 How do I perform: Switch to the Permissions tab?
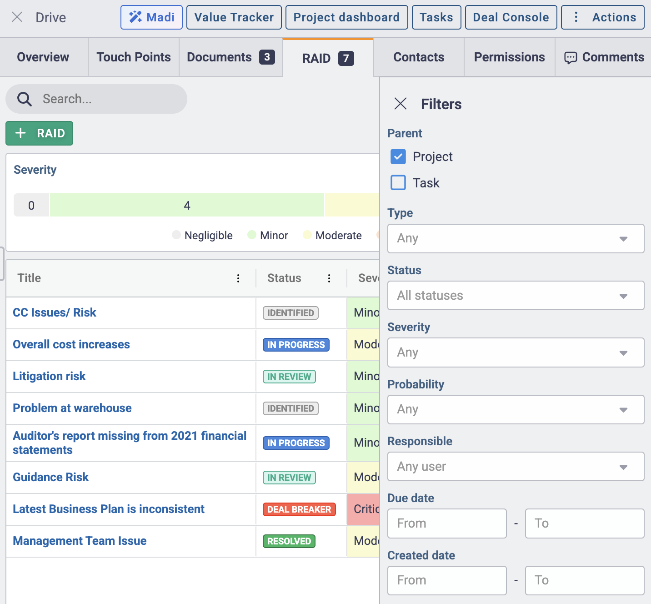(x=510, y=57)
